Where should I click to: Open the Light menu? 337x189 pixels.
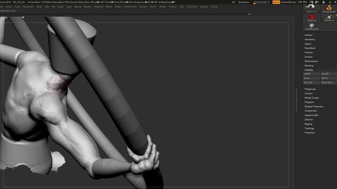[x=69, y=7]
